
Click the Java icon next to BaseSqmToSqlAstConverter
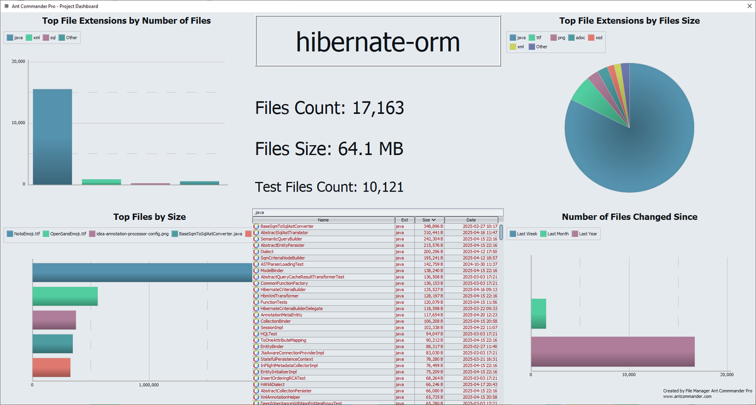[x=255, y=226]
